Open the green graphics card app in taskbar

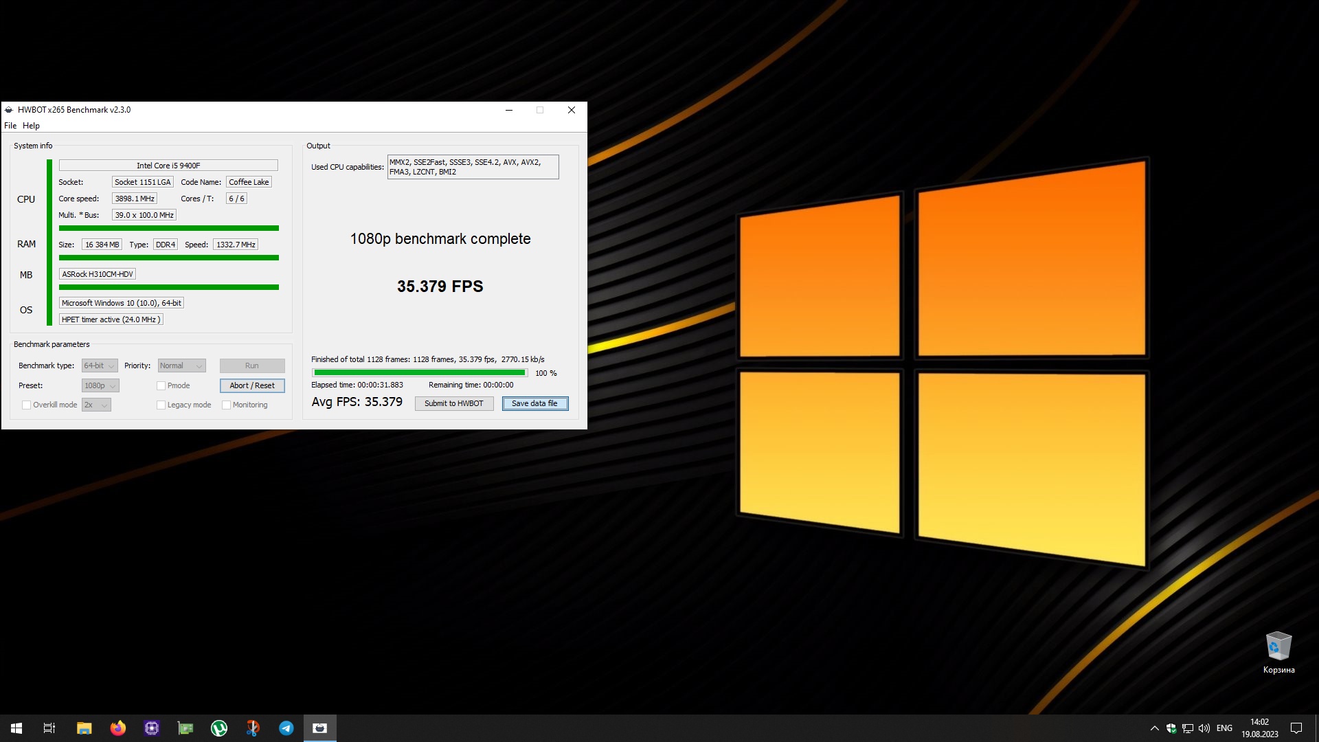[x=185, y=728]
